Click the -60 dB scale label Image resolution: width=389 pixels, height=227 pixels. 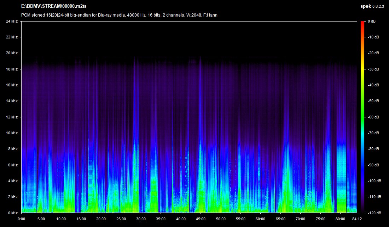pos(373,117)
